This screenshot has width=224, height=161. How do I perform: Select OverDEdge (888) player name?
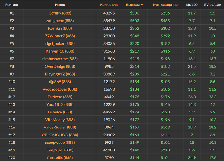click(60, 66)
